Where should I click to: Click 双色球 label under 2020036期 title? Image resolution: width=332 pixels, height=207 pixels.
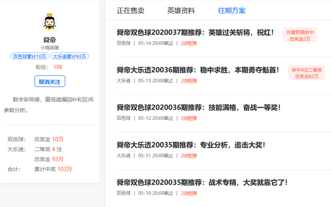point(124,118)
